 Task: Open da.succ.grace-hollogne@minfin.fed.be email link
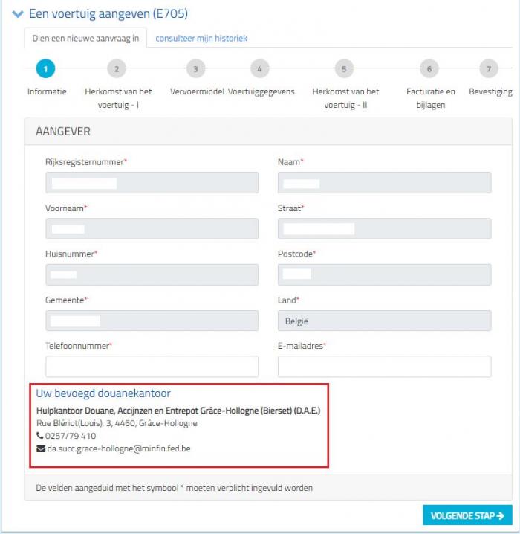click(x=119, y=449)
